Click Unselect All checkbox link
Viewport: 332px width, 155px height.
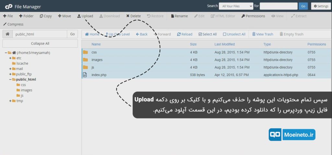(x=234, y=34)
